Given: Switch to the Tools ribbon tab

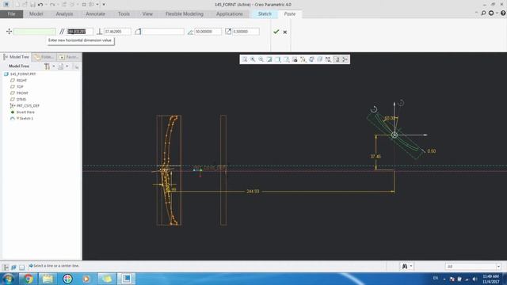Looking at the screenshot, I should tap(124, 14).
